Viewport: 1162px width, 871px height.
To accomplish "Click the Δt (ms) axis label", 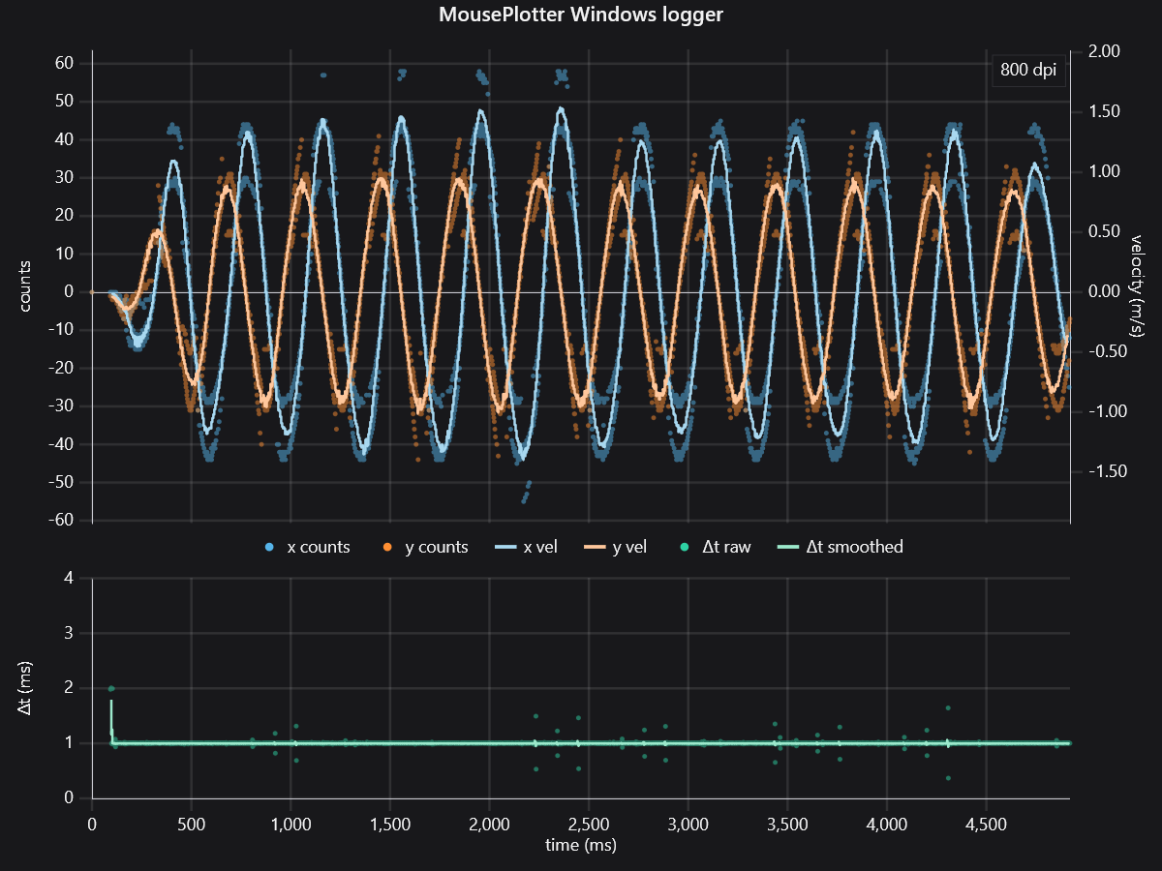I will (x=26, y=689).
